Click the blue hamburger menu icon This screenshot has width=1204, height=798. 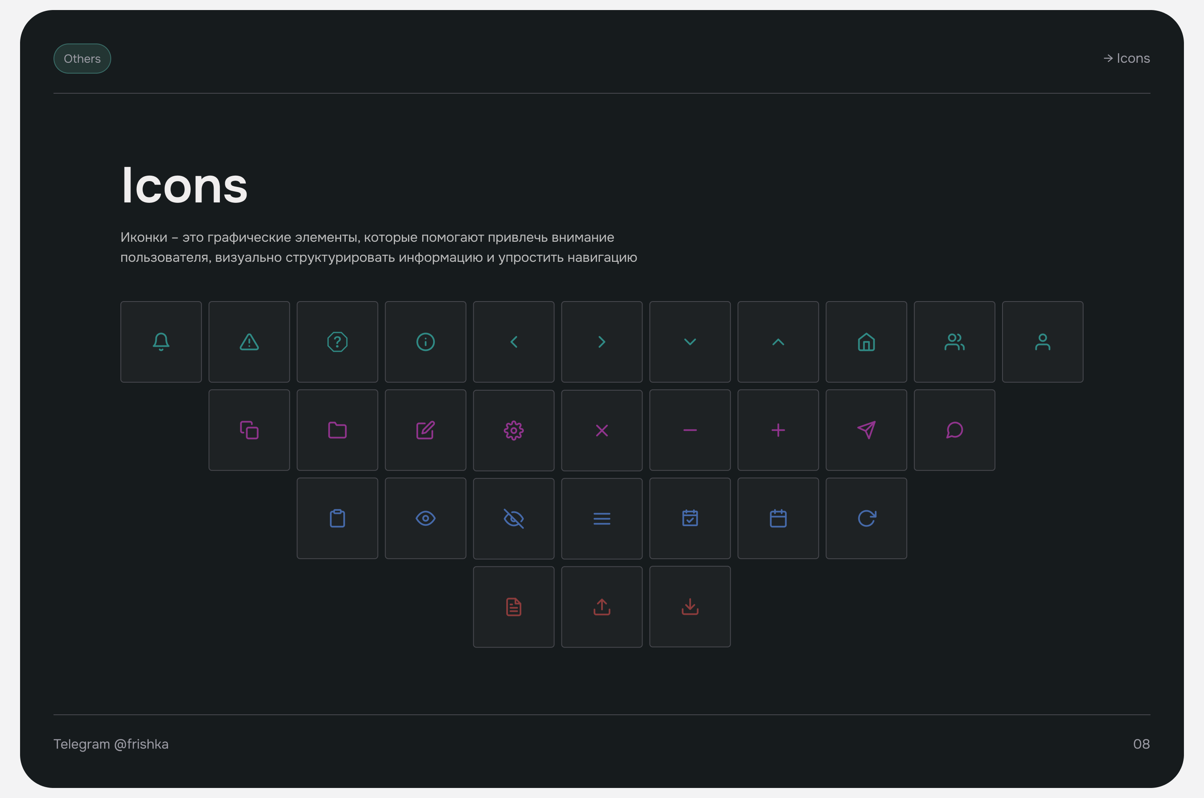[602, 518]
